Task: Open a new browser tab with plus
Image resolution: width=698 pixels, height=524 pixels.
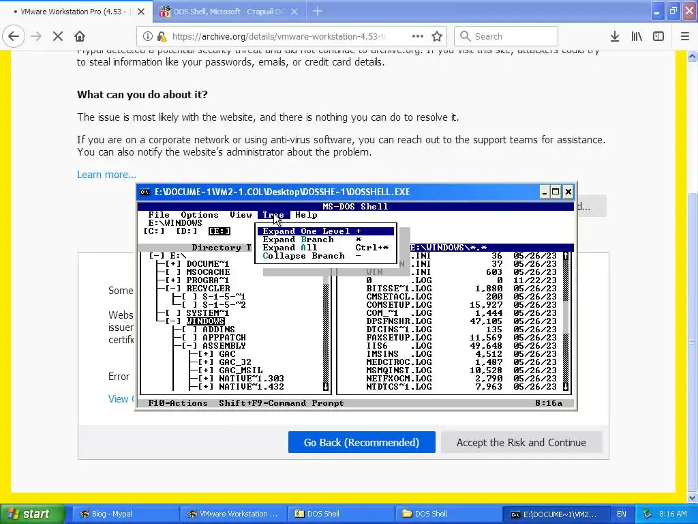Action: coord(318,12)
